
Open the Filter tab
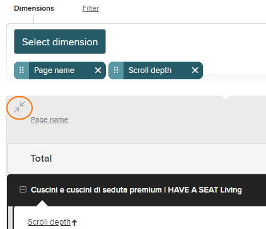[x=91, y=8]
